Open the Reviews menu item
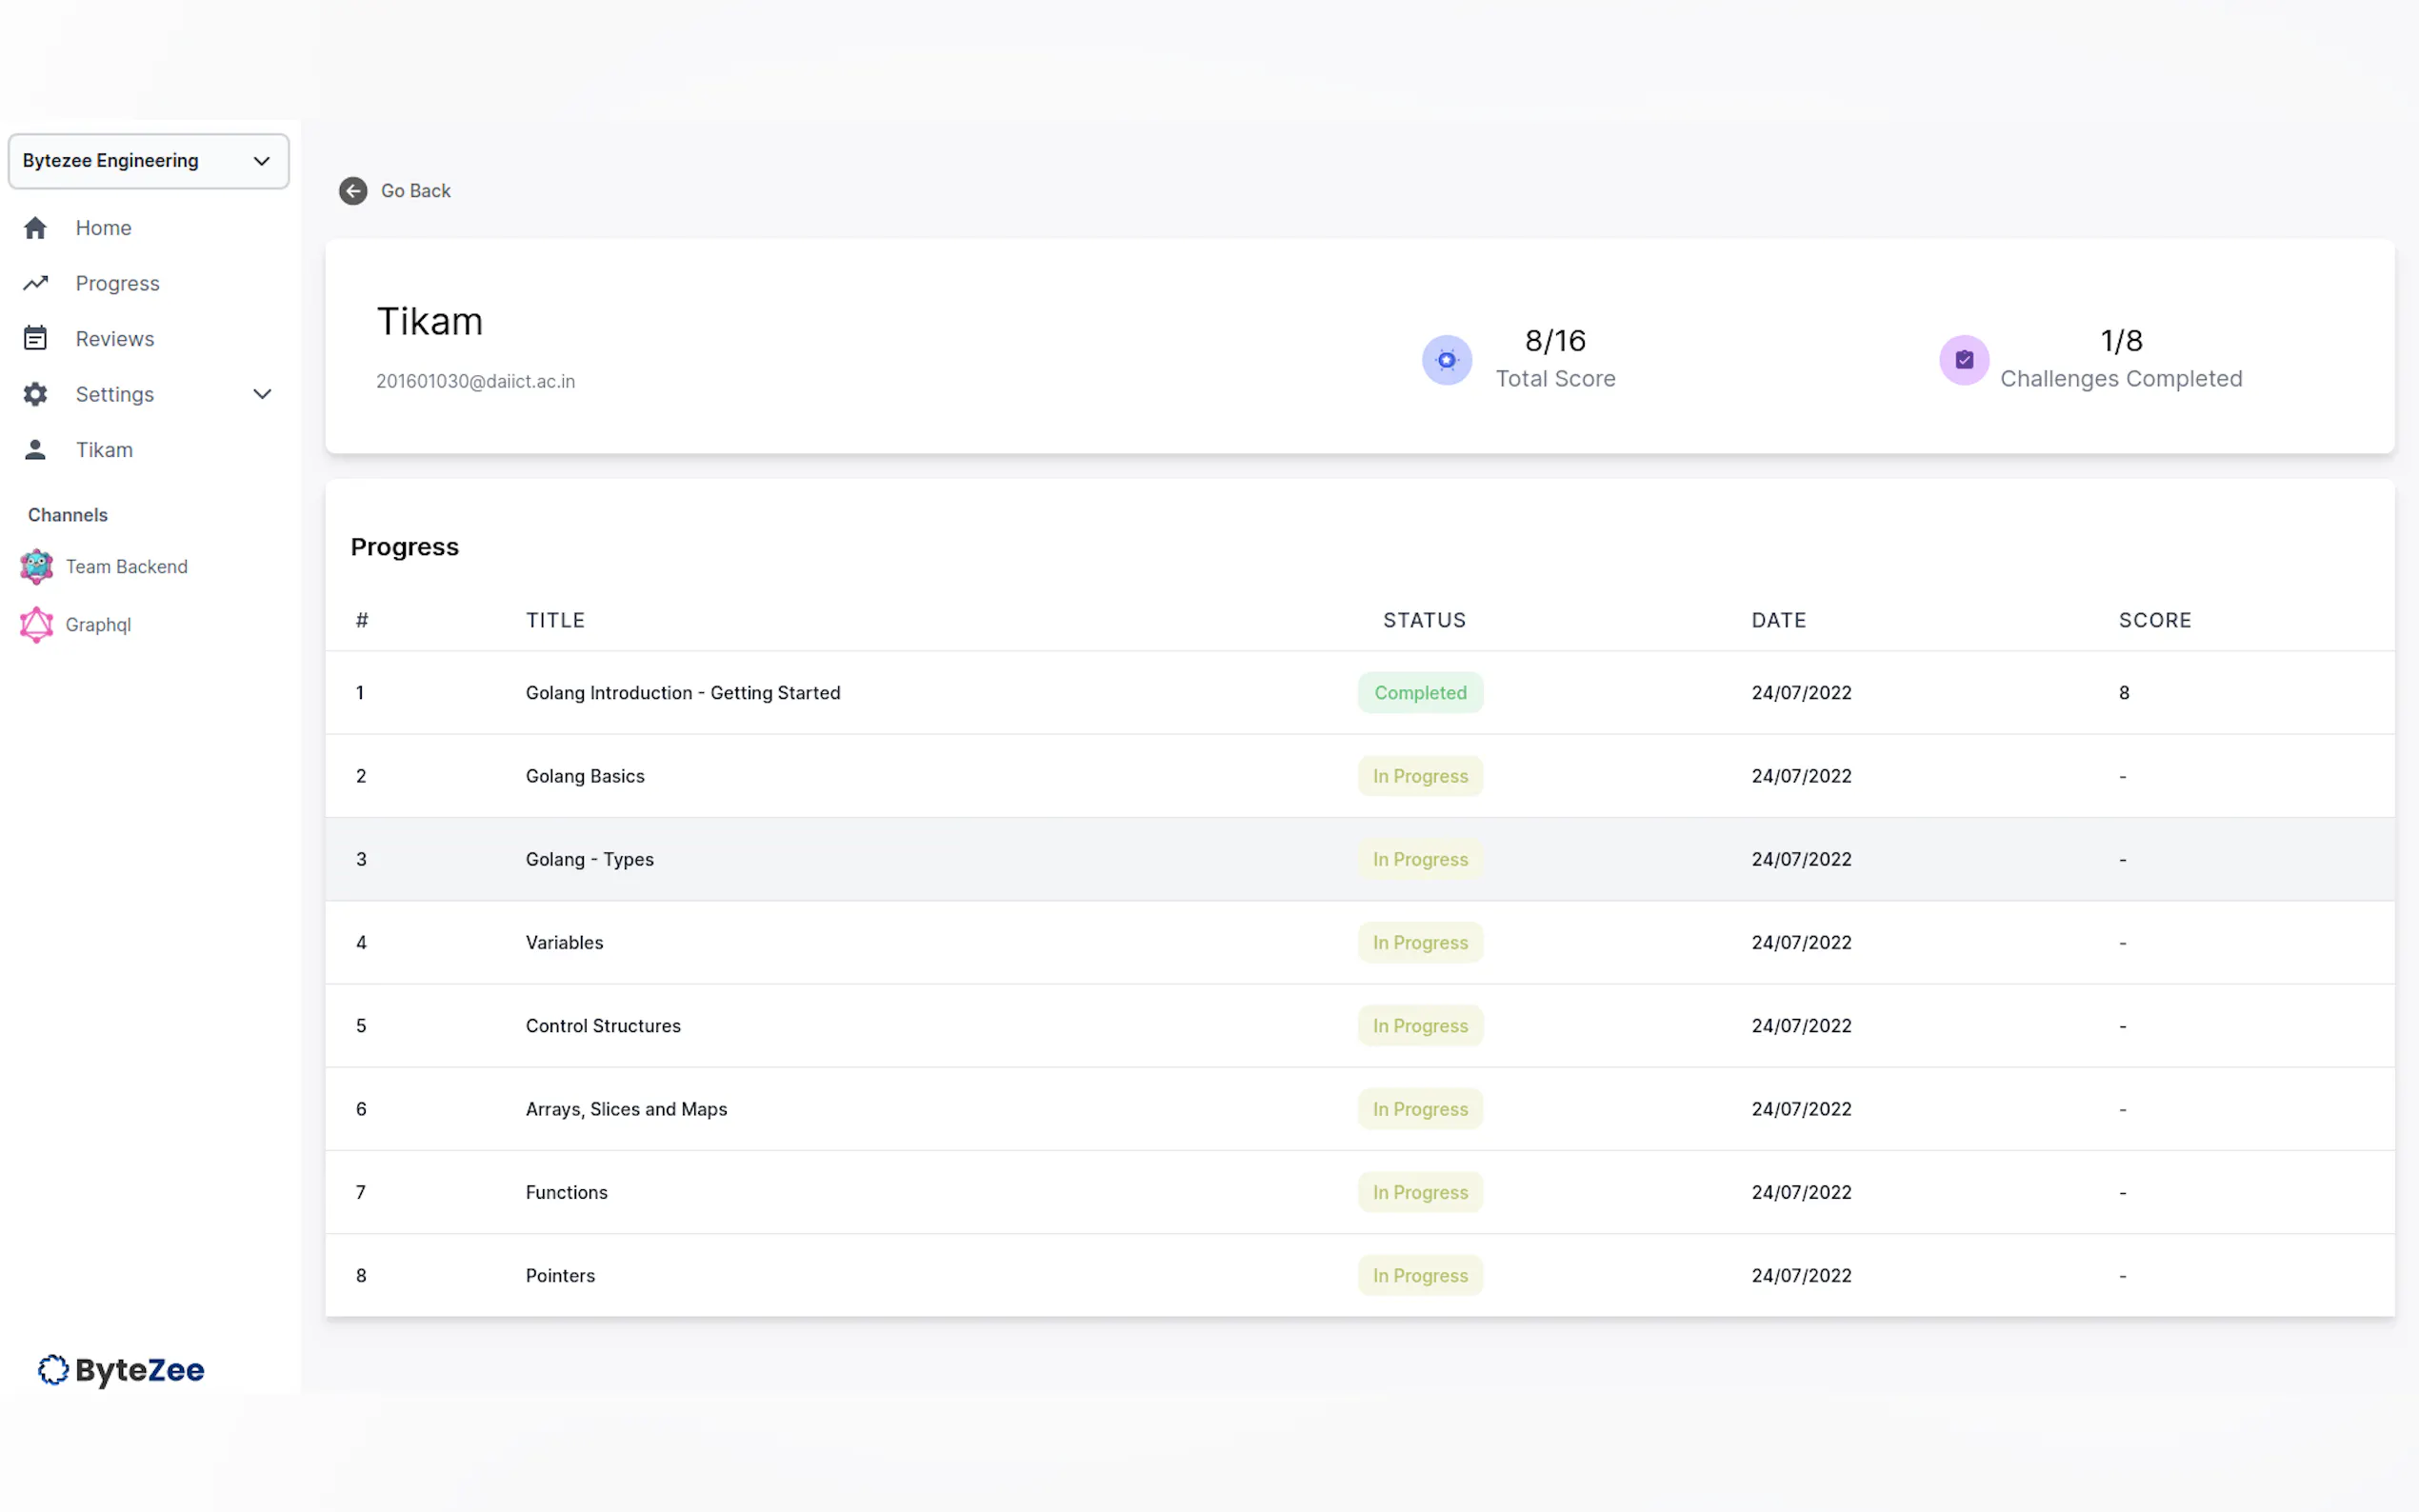2419x1512 pixels. 115,339
